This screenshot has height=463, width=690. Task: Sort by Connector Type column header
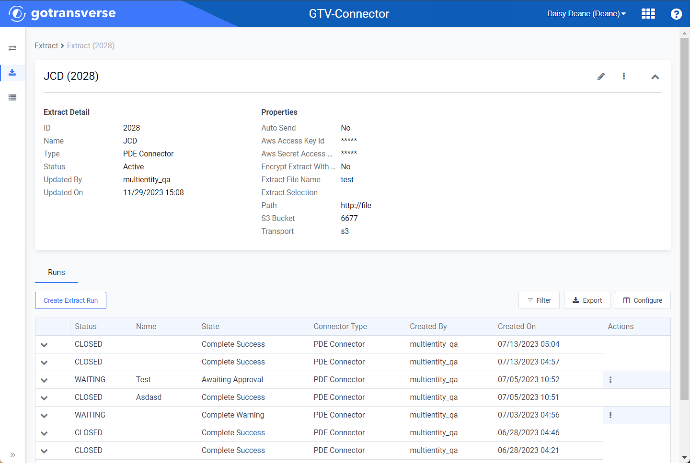coord(340,326)
